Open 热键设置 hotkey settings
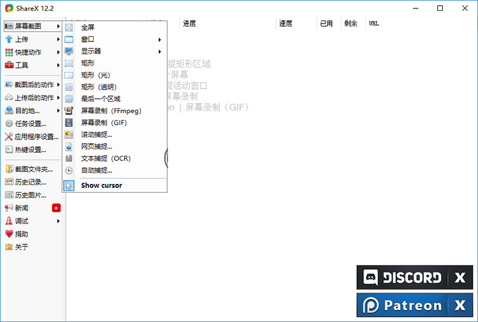478x322 pixels. 30,150
